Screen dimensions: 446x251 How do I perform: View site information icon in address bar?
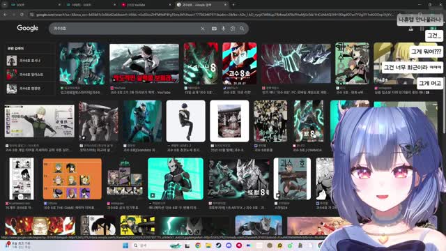(x=31, y=14)
